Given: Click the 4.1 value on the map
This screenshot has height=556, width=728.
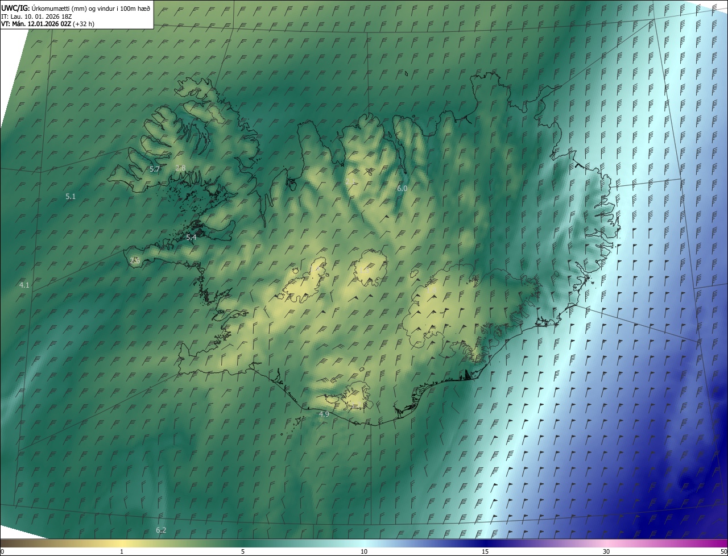Looking at the screenshot, I should click(24, 285).
